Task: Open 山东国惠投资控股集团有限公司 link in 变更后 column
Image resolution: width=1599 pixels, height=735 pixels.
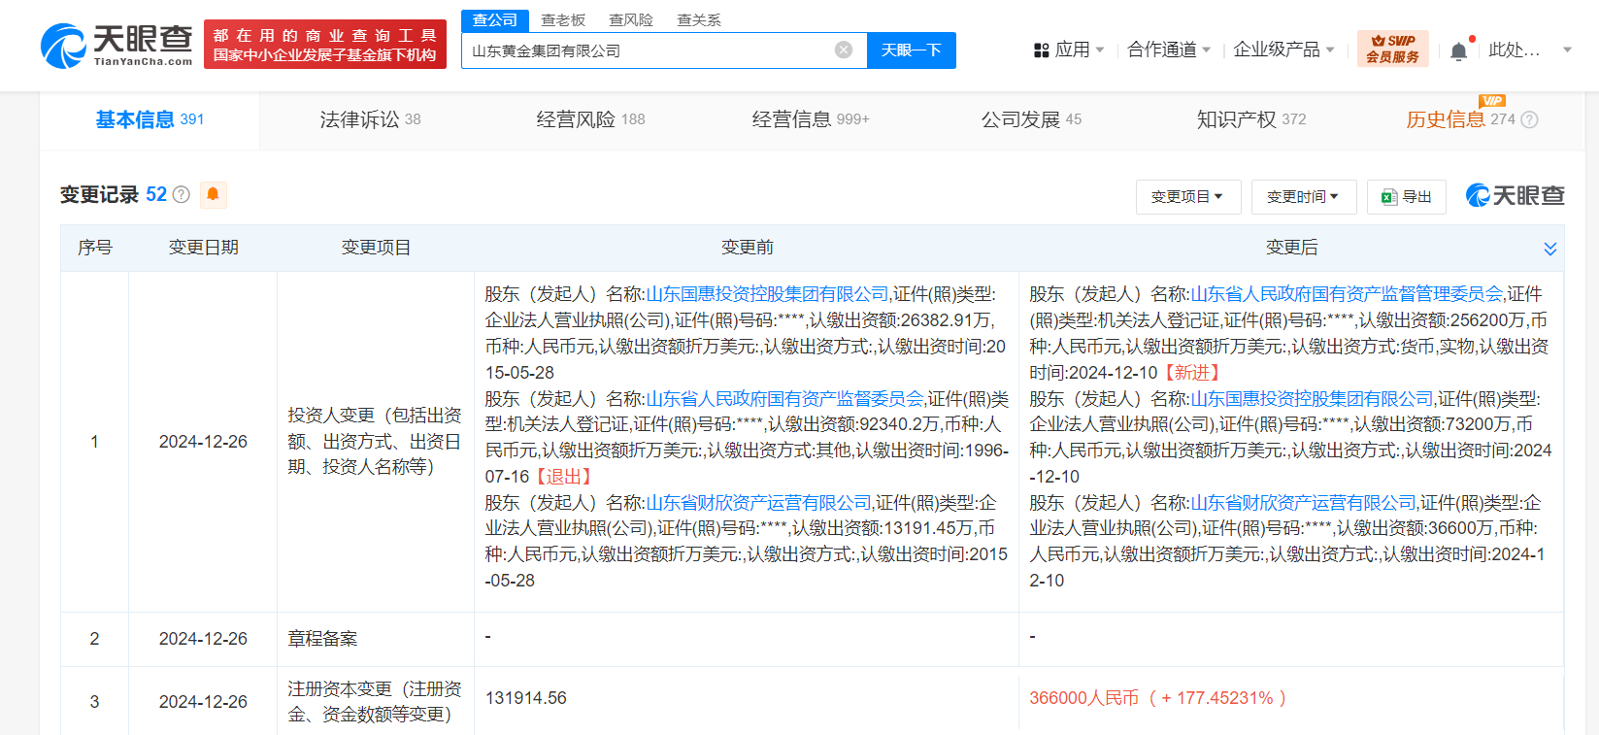Action: 1312,398
